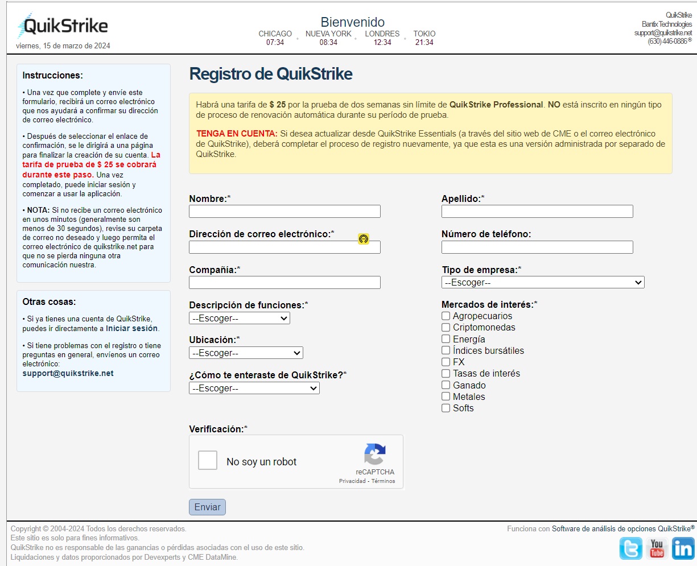
Task: Click the NUEVA YORK 08:34 clock text
Action: tap(328, 38)
